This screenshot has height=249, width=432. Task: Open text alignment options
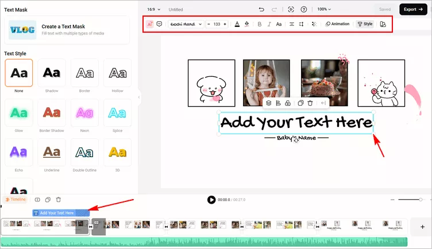pyautogui.click(x=291, y=24)
